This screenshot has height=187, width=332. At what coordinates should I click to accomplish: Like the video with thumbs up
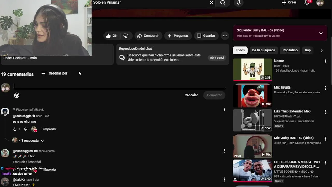(111, 36)
